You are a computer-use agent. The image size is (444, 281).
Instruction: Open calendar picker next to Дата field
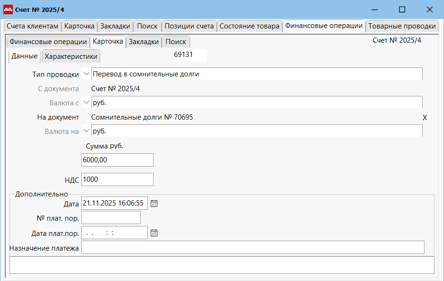click(x=154, y=203)
